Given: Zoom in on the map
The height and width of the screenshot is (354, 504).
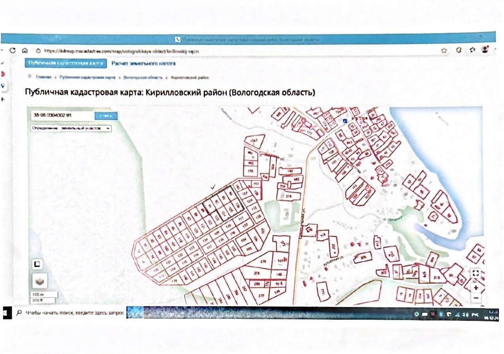Looking at the screenshot, I should (x=476, y=288).
